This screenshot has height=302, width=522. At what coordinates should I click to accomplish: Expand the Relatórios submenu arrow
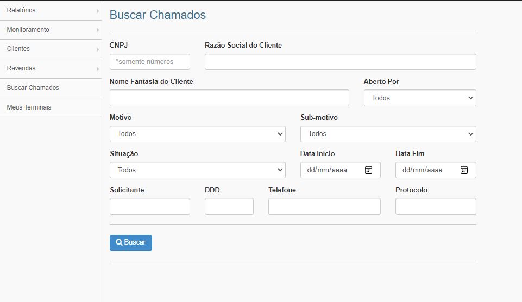97,11
